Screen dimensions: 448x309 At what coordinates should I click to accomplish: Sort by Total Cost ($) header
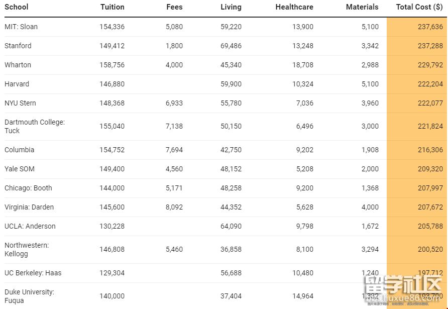click(419, 7)
